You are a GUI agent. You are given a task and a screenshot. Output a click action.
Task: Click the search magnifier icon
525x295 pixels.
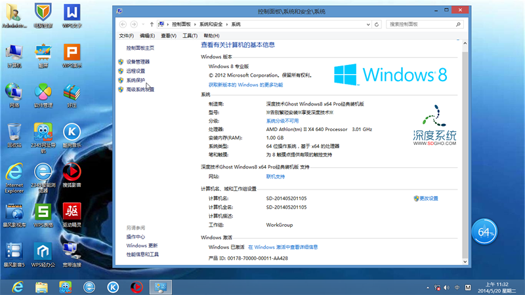[x=458, y=24]
